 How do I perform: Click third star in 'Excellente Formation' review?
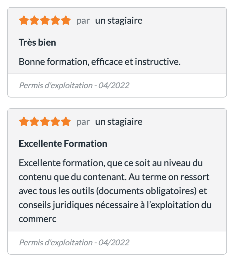coord(45,122)
